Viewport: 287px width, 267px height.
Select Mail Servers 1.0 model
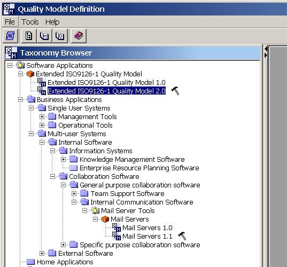(x=147, y=228)
